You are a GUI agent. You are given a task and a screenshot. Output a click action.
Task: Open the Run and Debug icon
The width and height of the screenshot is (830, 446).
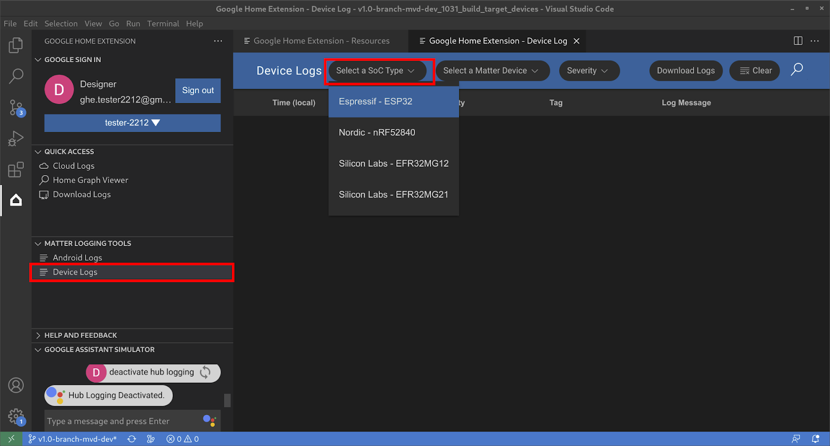16,139
